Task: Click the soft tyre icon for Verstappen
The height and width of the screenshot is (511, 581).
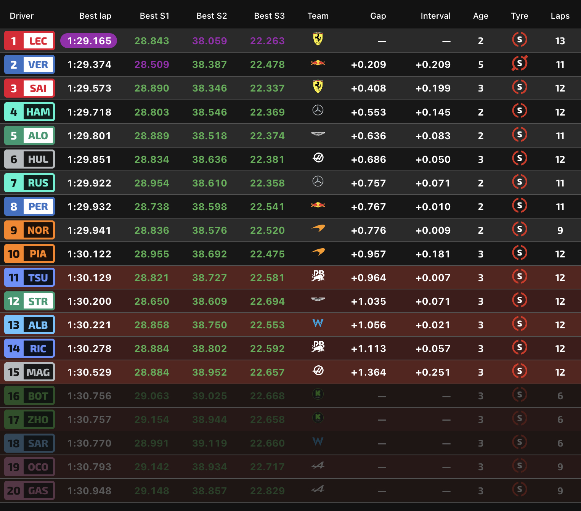Action: pyautogui.click(x=519, y=63)
